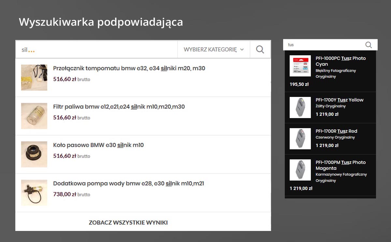Click PFI-1700R red cartridge thumbnail

point(300,139)
